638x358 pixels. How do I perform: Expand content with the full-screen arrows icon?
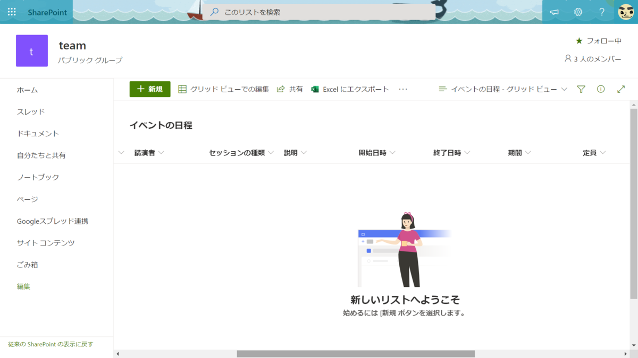click(621, 89)
